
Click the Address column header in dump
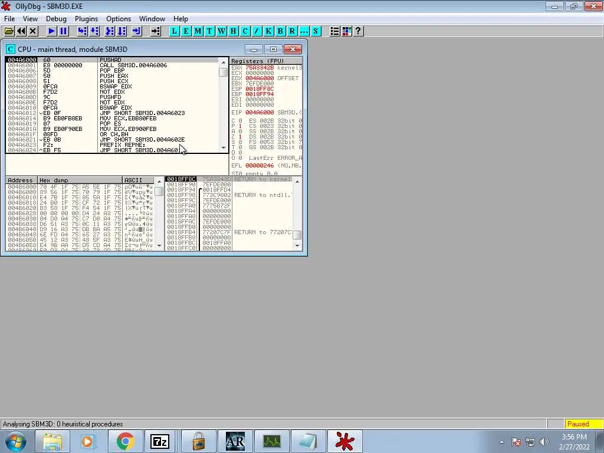22,180
